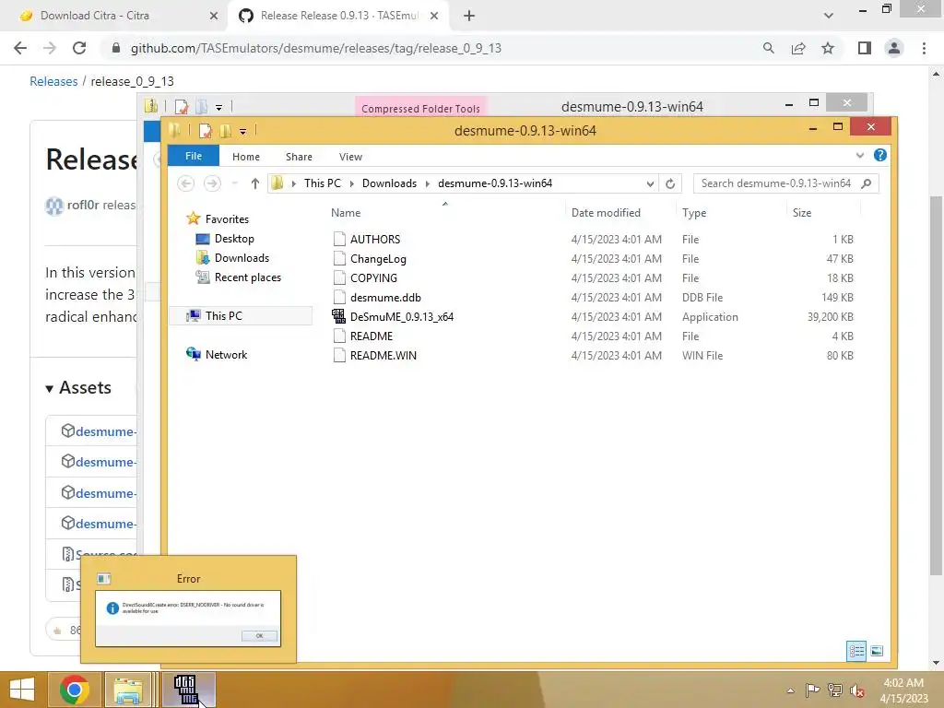This screenshot has height=708, width=944.
Task: Open Downloads in the navigation pane
Action: 242,258
